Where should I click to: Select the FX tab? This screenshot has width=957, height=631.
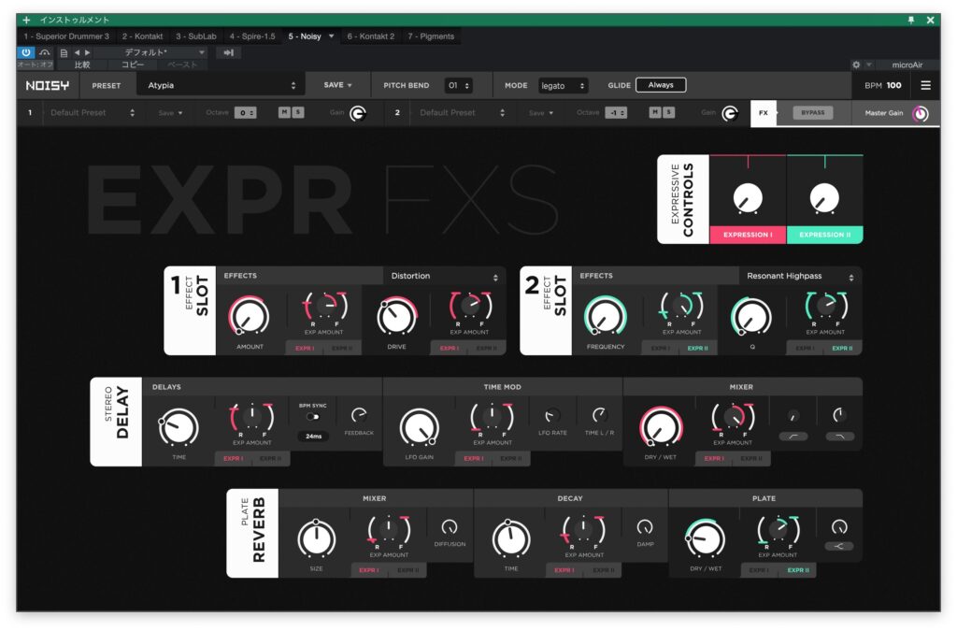(764, 113)
